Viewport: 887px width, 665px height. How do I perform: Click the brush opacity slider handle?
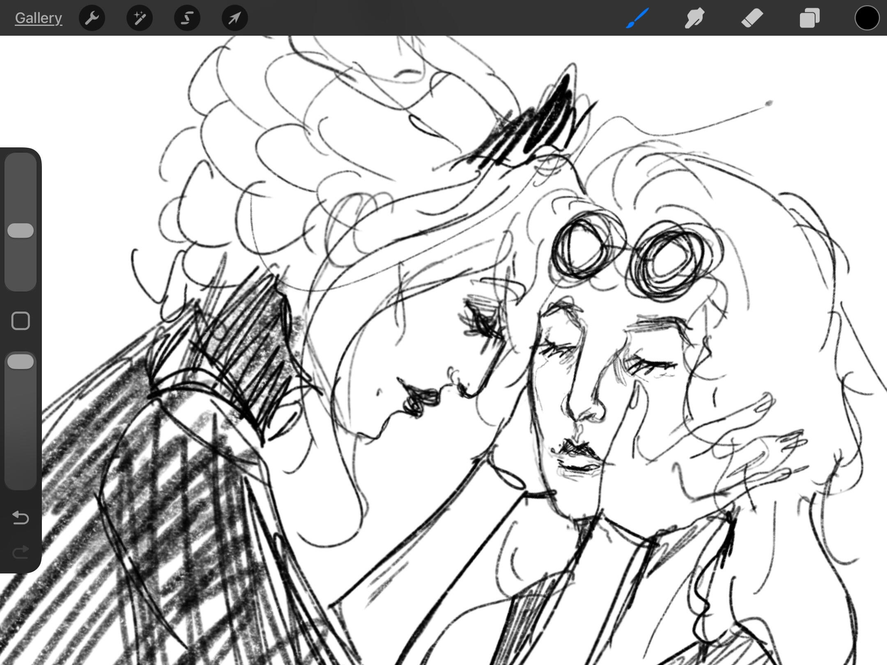coord(21,362)
